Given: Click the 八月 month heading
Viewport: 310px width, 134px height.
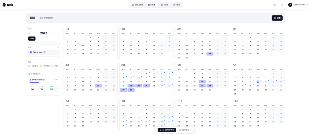Looking at the screenshot, I should tap(235, 65).
